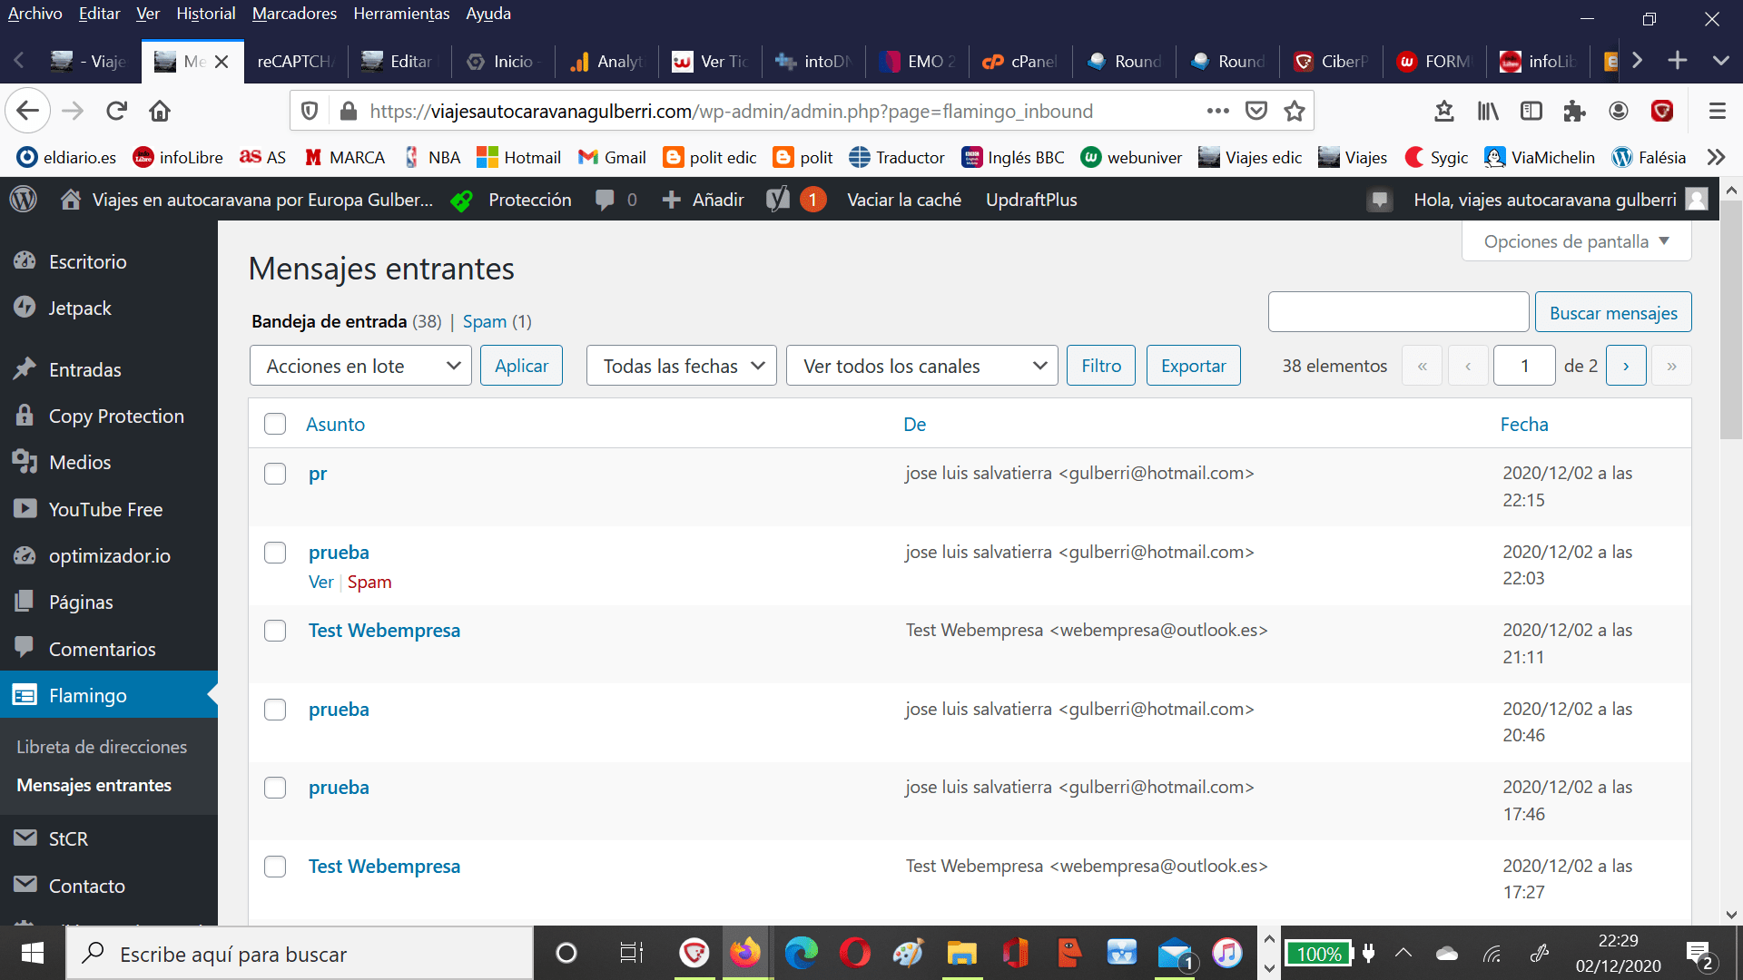This screenshot has height=980, width=1743.
Task: Mark 22:03 prueba message as Spam
Action: (369, 582)
